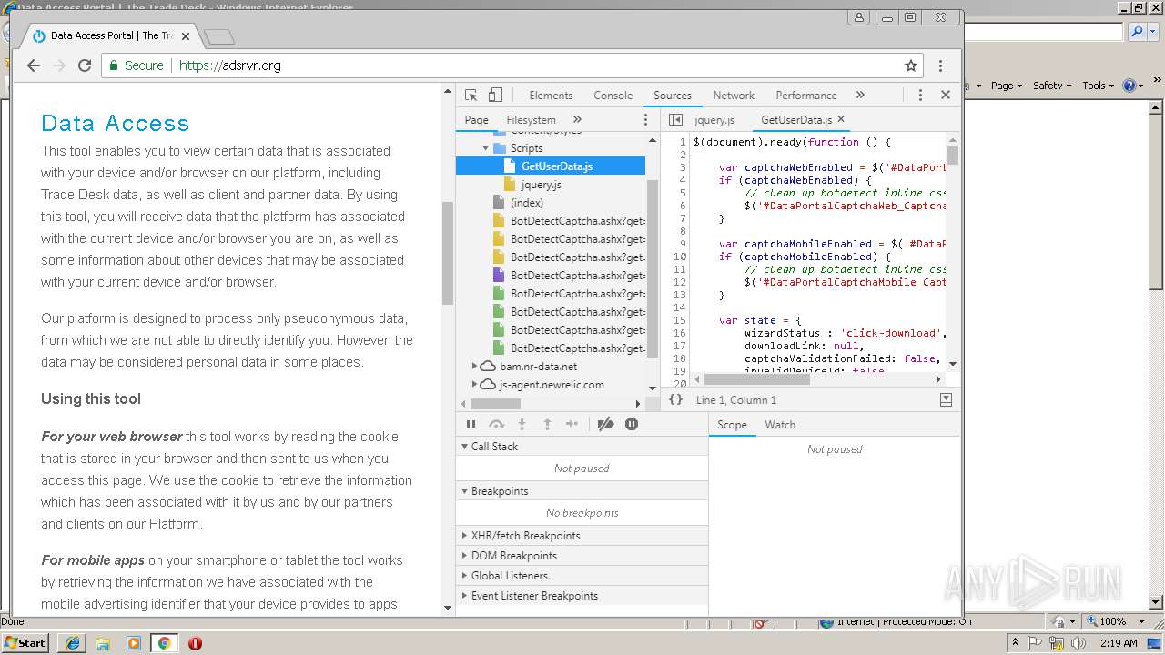Image resolution: width=1165 pixels, height=655 pixels.
Task: Open the Network tab
Action: tap(734, 96)
